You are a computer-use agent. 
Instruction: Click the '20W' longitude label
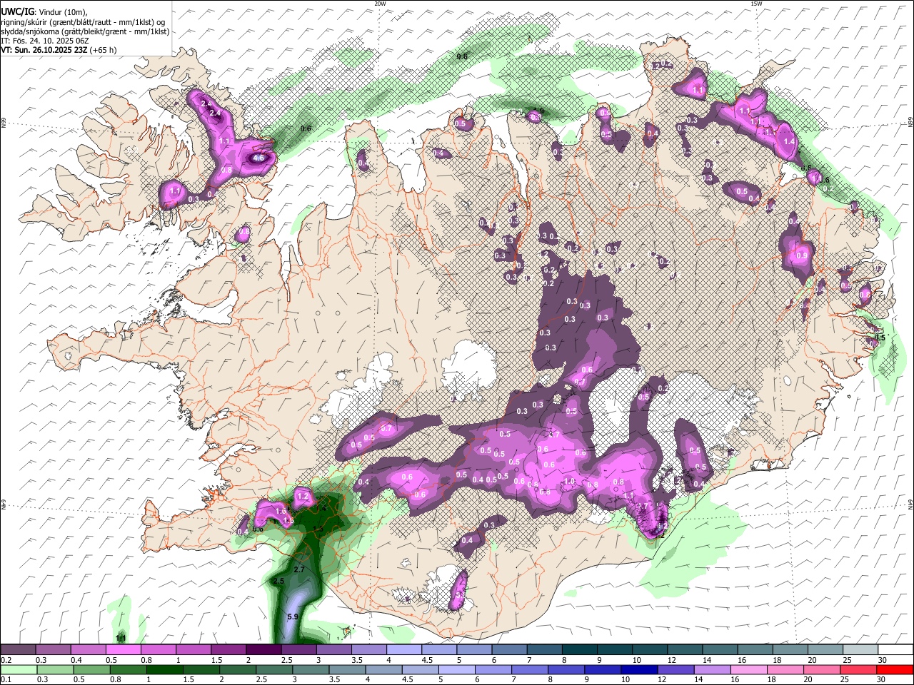click(x=380, y=4)
